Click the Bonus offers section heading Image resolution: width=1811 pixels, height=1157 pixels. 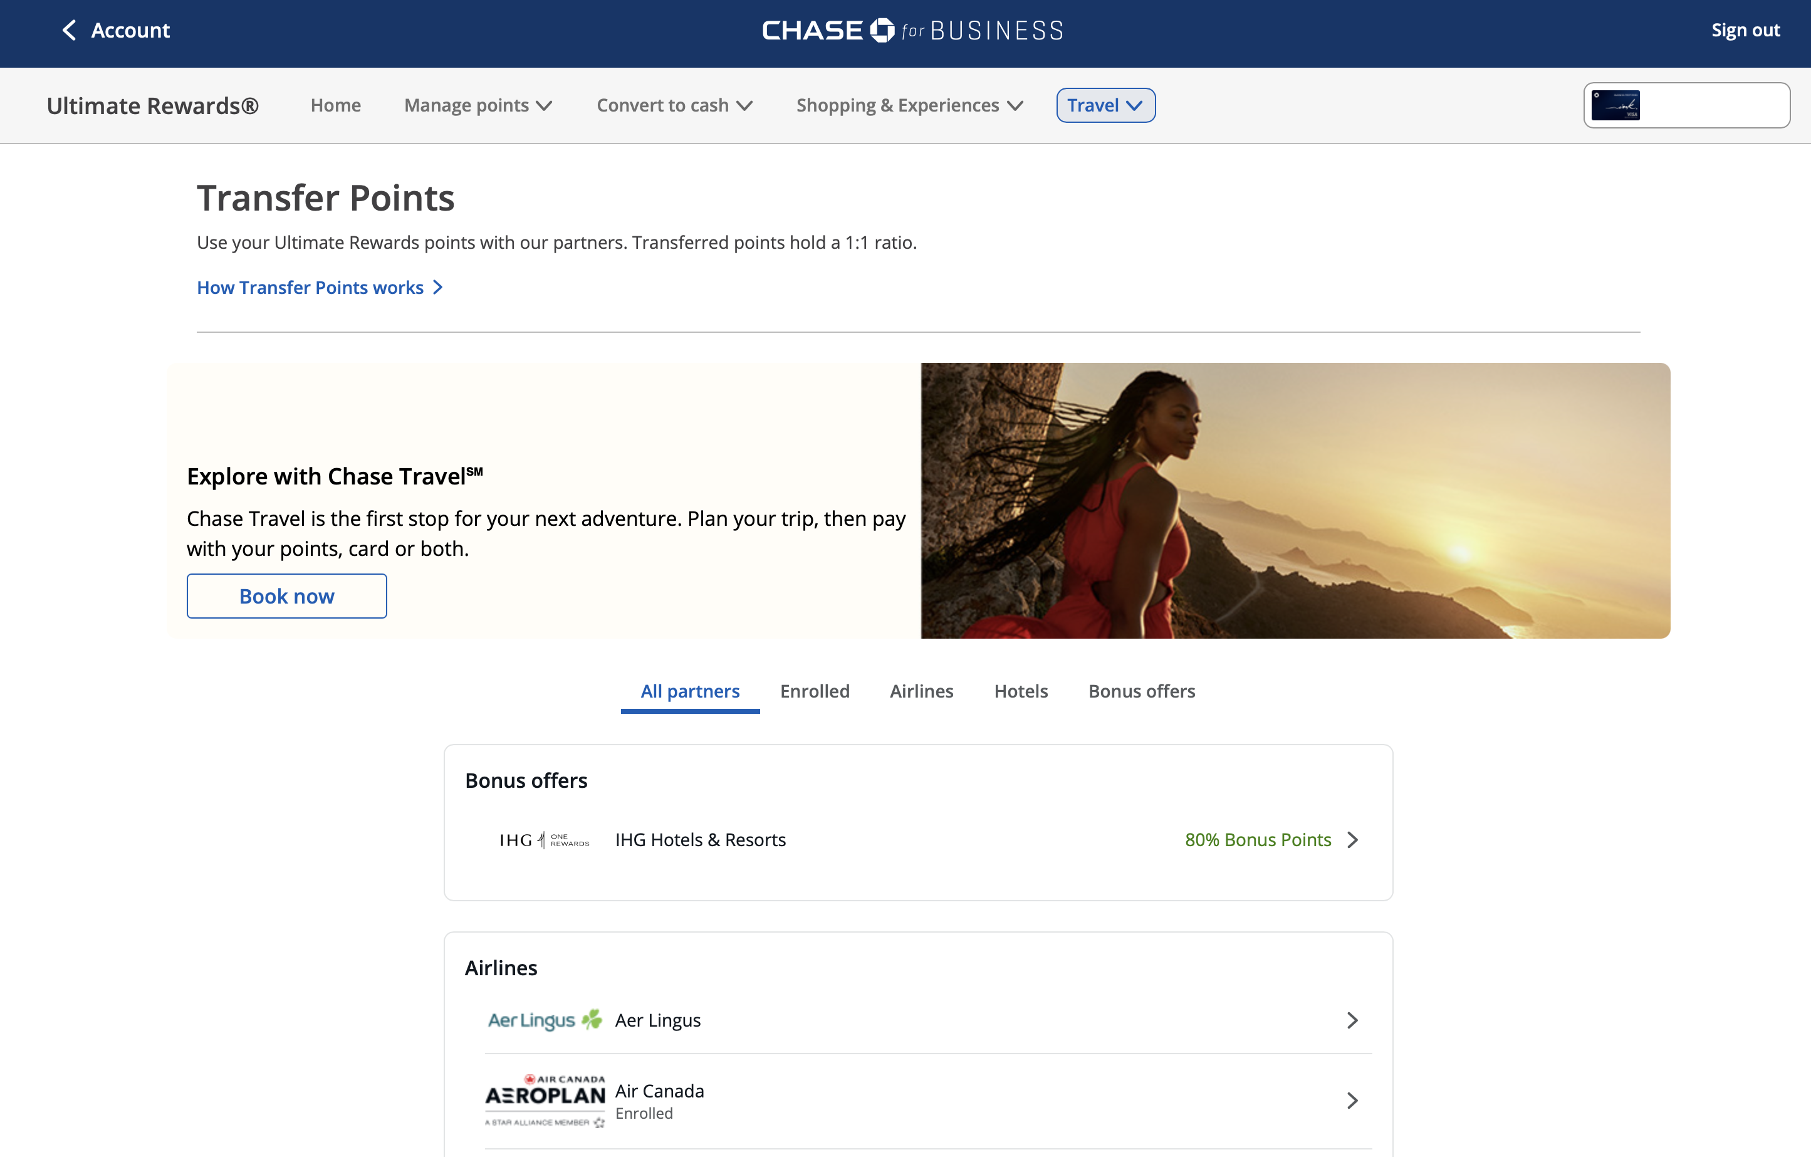(x=526, y=780)
